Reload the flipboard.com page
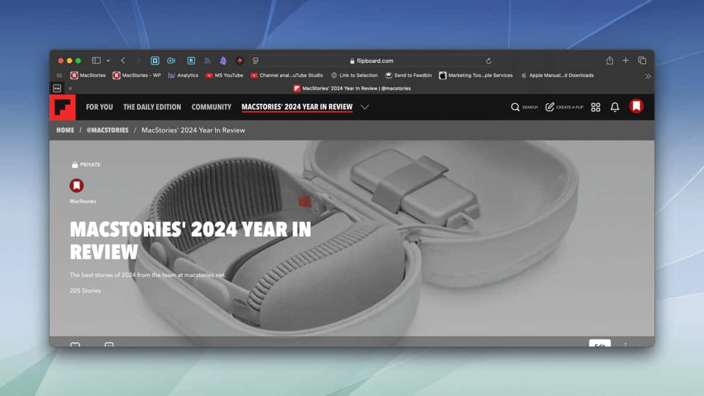The image size is (704, 396). pos(488,60)
